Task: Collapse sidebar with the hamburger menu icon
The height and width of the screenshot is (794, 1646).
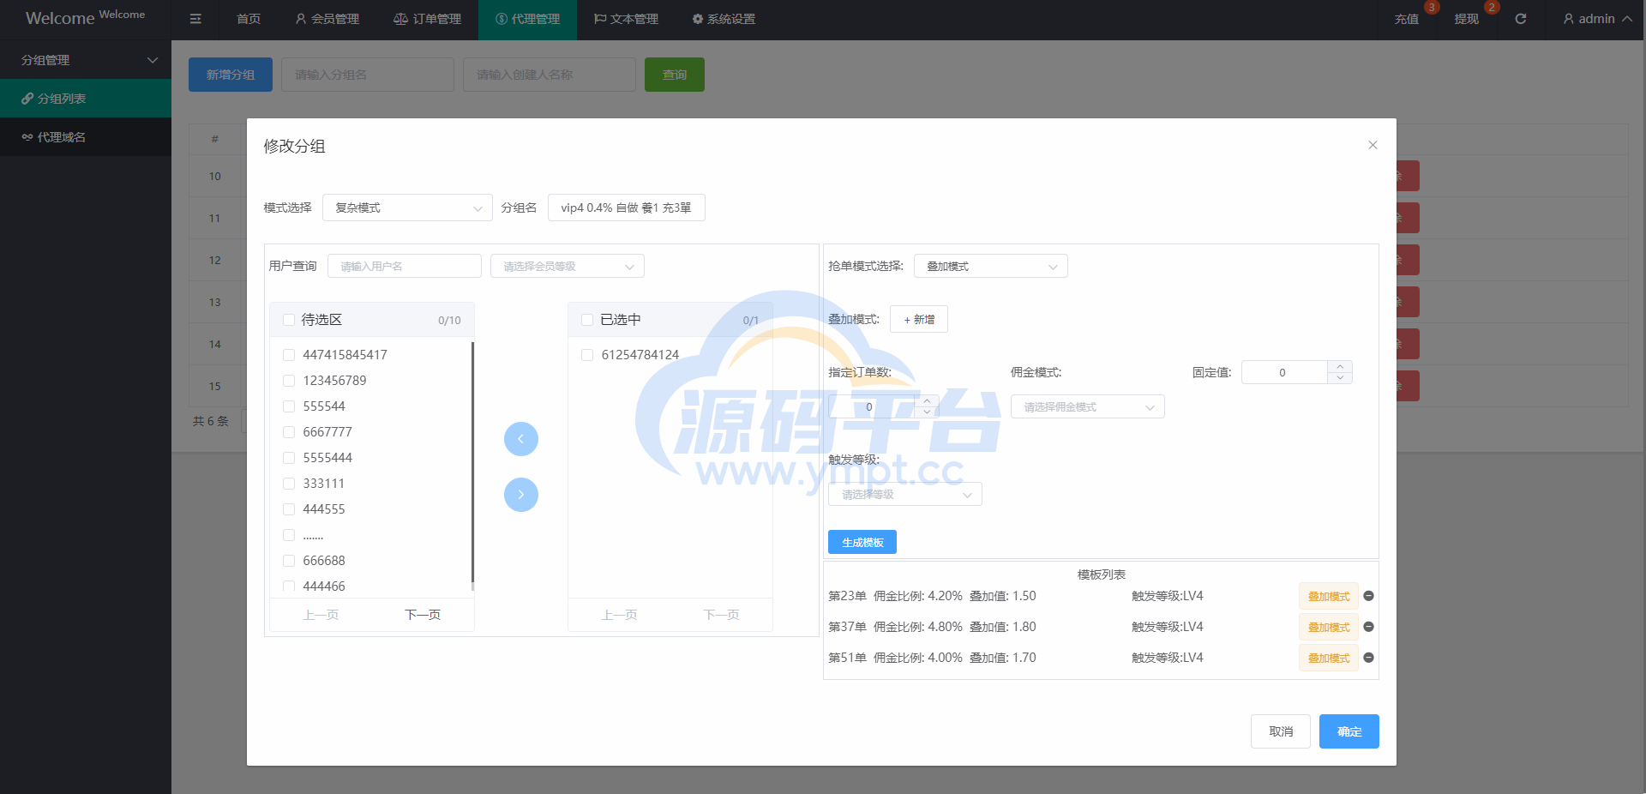Action: [x=195, y=19]
